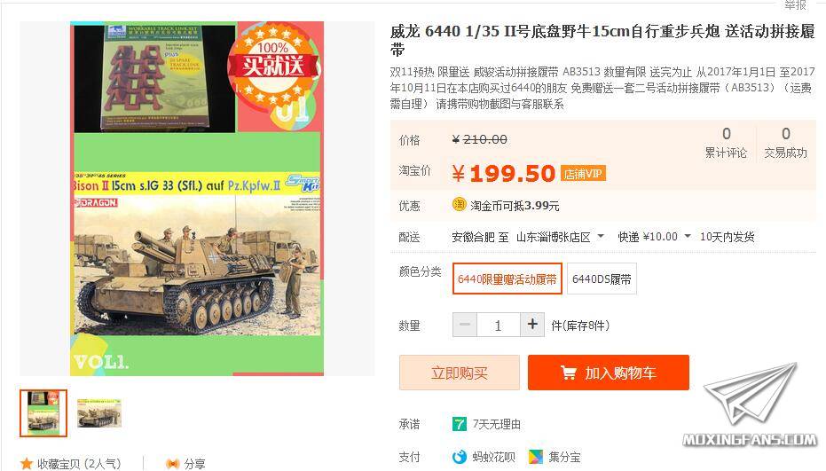Click the Ant Huabei payment icon
Viewport: 826px width, 471px height.
tap(460, 456)
